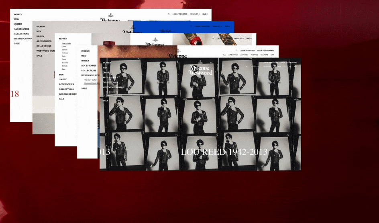
Task: Open Knitwear under WOMEN
Action: pyautogui.click(x=65, y=53)
